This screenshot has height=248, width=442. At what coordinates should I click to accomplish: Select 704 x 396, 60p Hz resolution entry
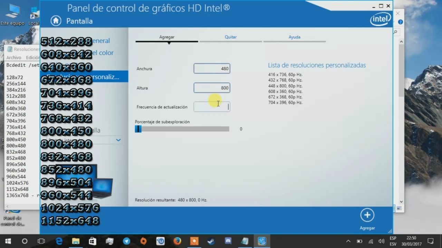(x=285, y=103)
